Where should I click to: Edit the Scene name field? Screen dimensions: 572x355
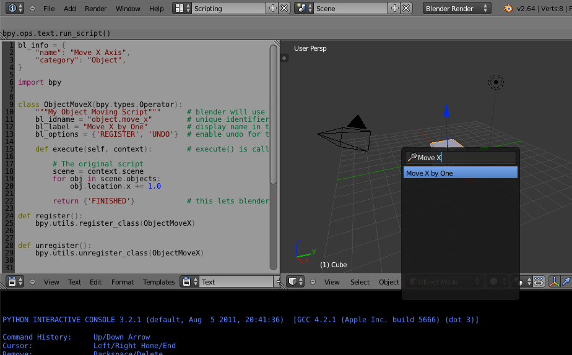351,9
